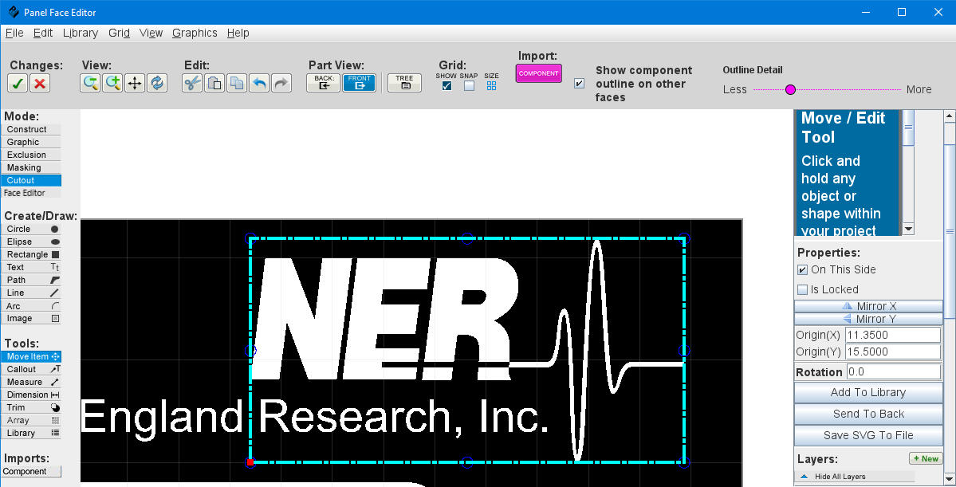
Task: Select the Elipse draw tool
Action: click(31, 242)
